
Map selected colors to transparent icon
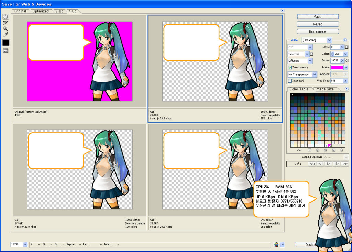pyautogui.click(x=310, y=150)
